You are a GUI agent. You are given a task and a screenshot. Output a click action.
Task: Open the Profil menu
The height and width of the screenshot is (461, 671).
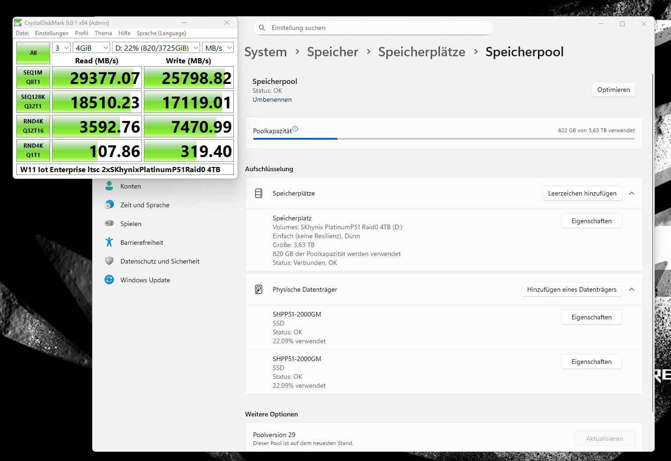(82, 33)
